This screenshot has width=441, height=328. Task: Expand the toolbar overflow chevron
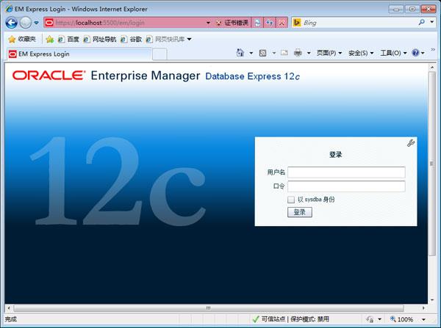pos(433,49)
